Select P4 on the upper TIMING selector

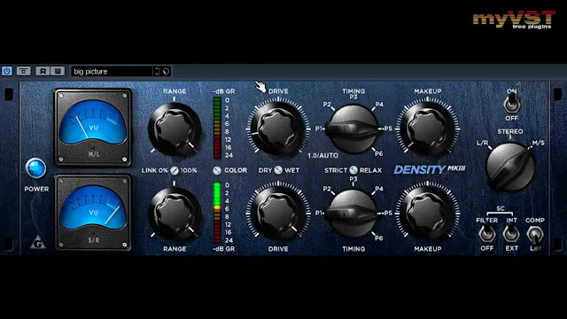pyautogui.click(x=379, y=105)
